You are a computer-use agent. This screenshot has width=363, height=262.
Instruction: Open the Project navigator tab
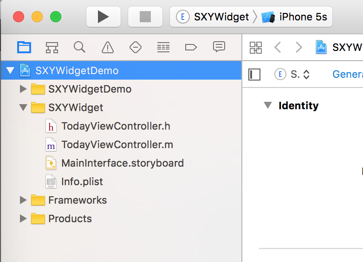24,47
